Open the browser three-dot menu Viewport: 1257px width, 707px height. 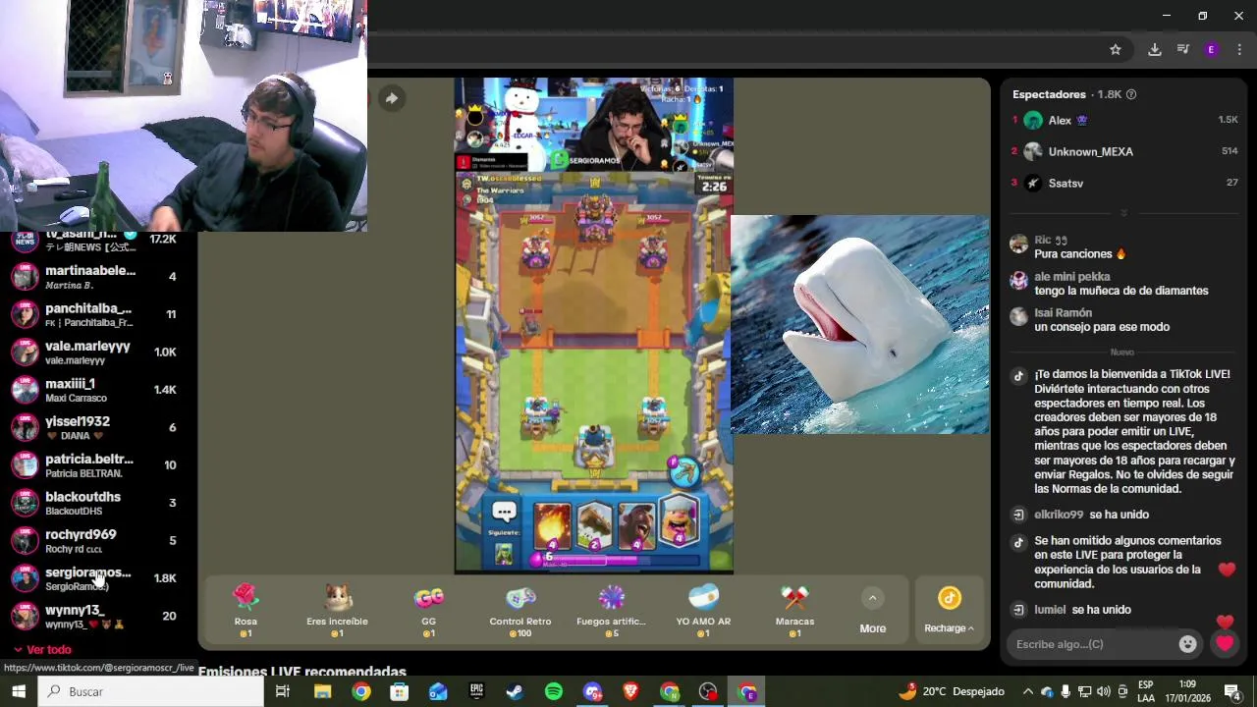1240,49
